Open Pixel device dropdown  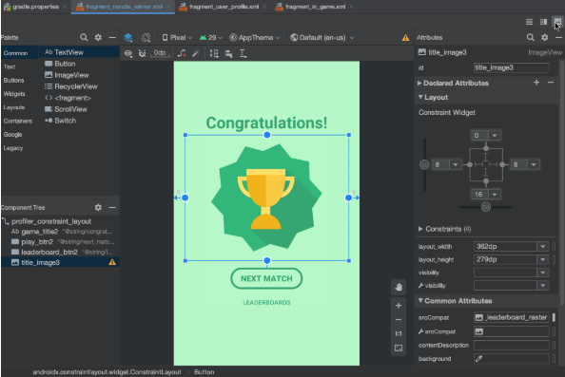177,37
